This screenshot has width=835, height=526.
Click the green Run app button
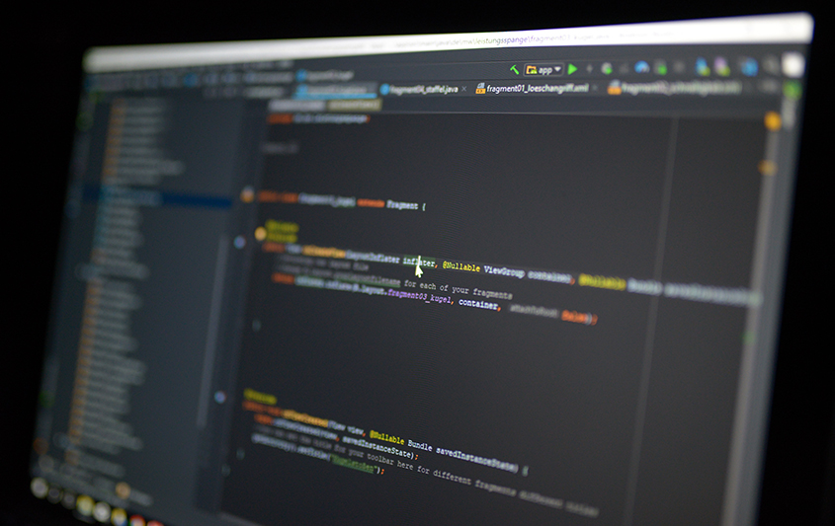tap(573, 69)
